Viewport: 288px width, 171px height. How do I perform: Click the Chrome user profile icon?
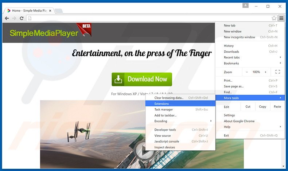pyautogui.click(x=245, y=6)
